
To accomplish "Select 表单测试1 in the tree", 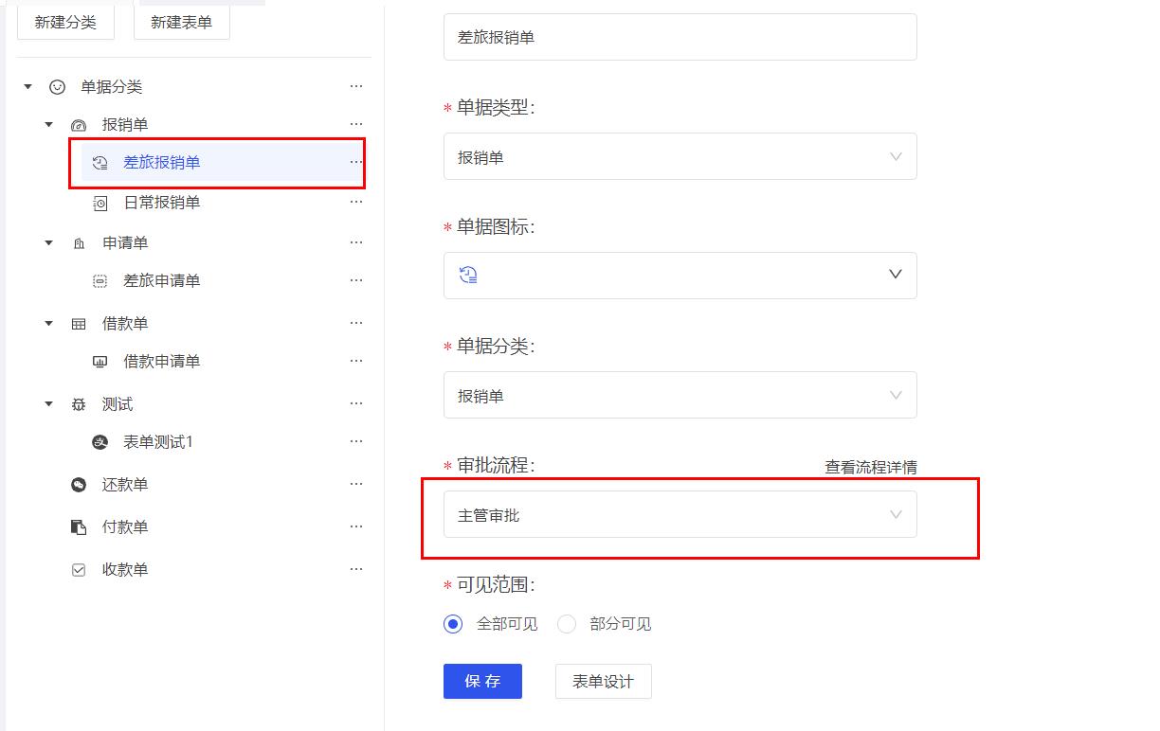I will 158,442.
